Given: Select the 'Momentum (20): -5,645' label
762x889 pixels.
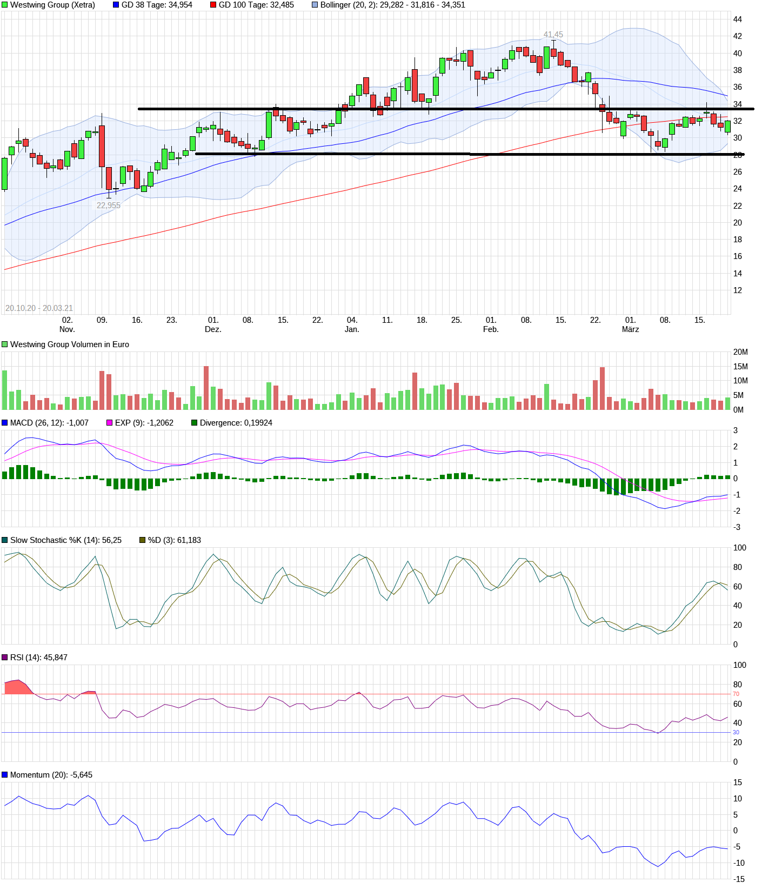Looking at the screenshot, I should tap(51, 775).
